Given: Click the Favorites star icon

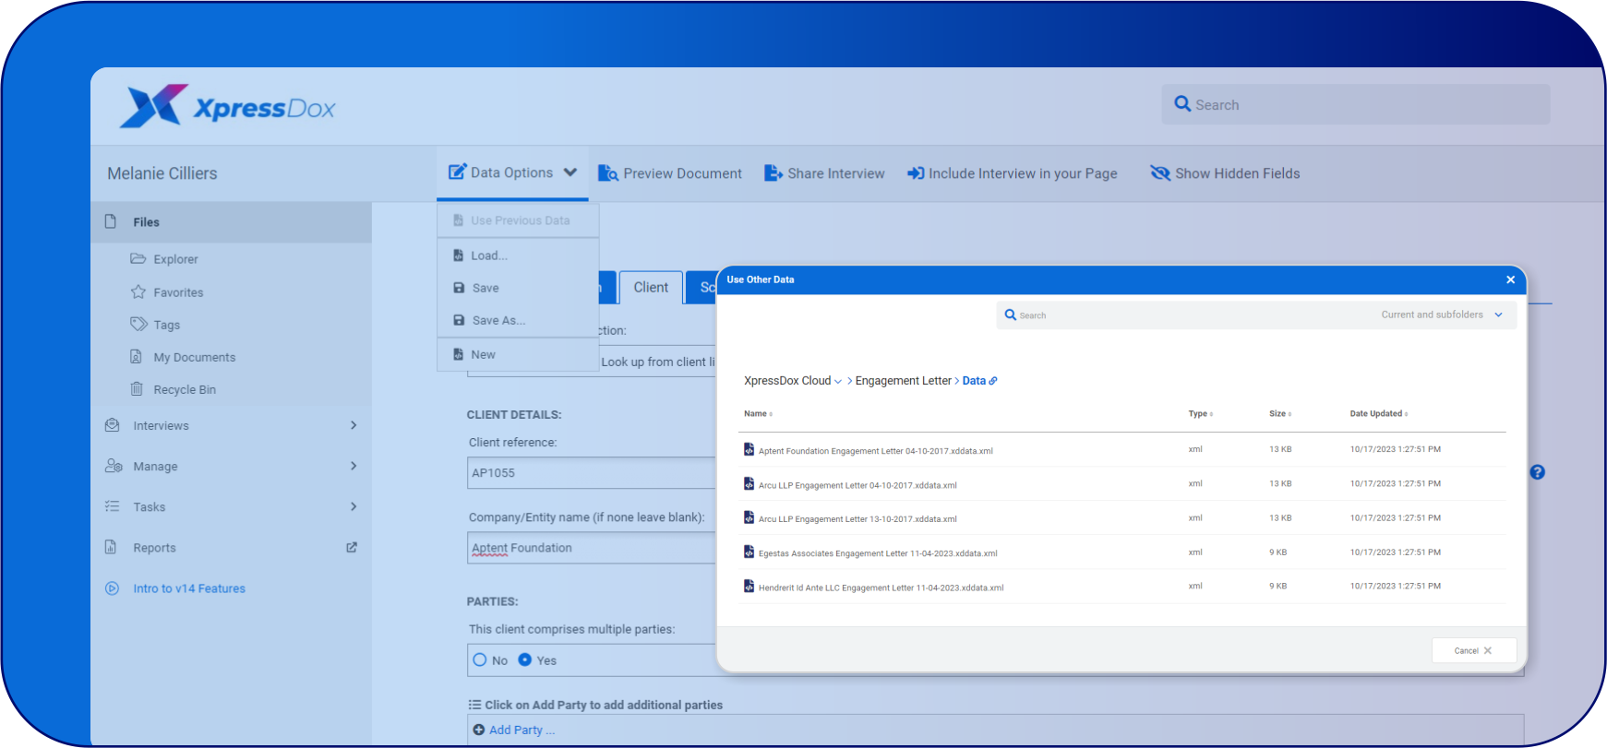Looking at the screenshot, I should (x=138, y=291).
